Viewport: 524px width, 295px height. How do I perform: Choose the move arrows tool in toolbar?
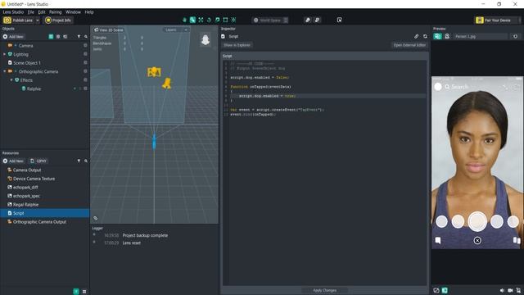point(201,20)
